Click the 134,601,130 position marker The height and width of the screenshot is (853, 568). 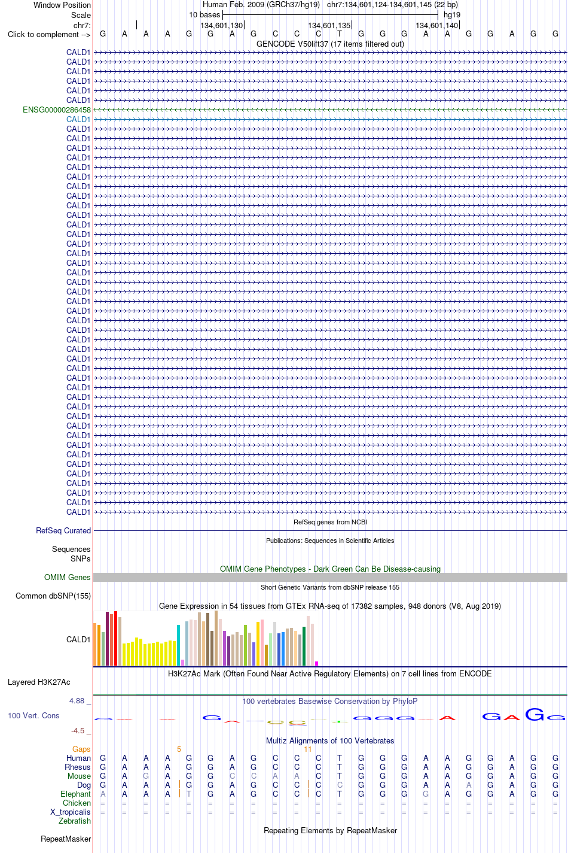tap(222, 25)
